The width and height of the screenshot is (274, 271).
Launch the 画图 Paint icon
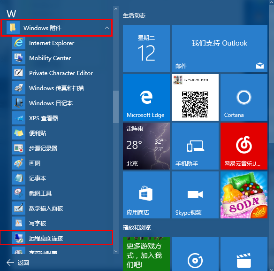[x=19, y=163]
